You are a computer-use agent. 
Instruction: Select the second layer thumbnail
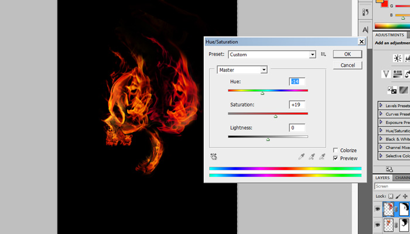pyautogui.click(x=388, y=225)
